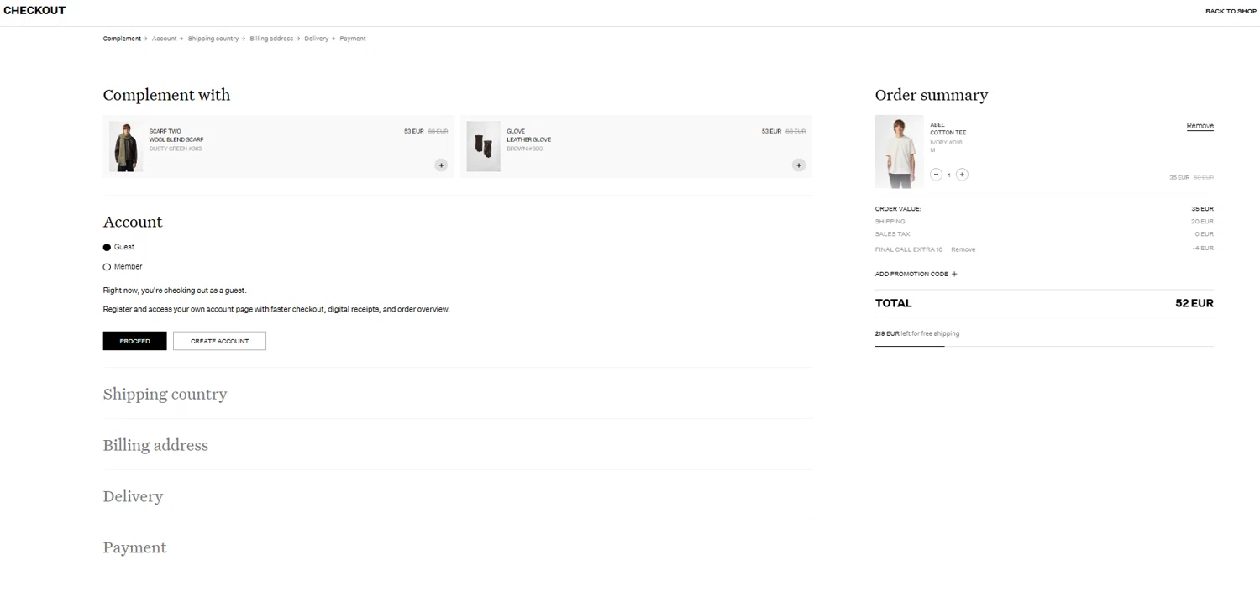Image resolution: width=1260 pixels, height=597 pixels.
Task: Click the 52 EUR total amount
Action: [1194, 303]
